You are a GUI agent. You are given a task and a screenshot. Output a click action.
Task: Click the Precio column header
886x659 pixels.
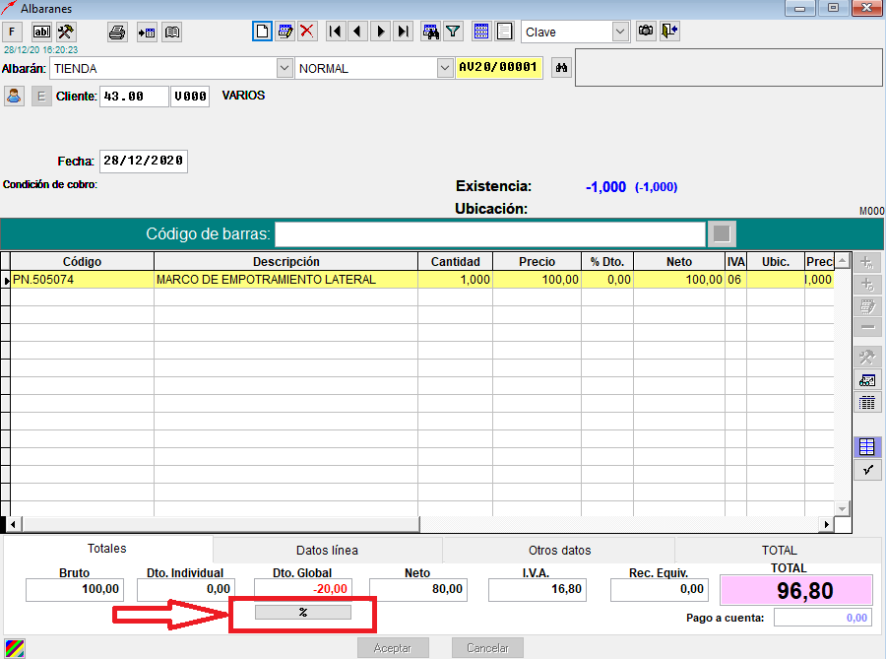pyautogui.click(x=537, y=262)
